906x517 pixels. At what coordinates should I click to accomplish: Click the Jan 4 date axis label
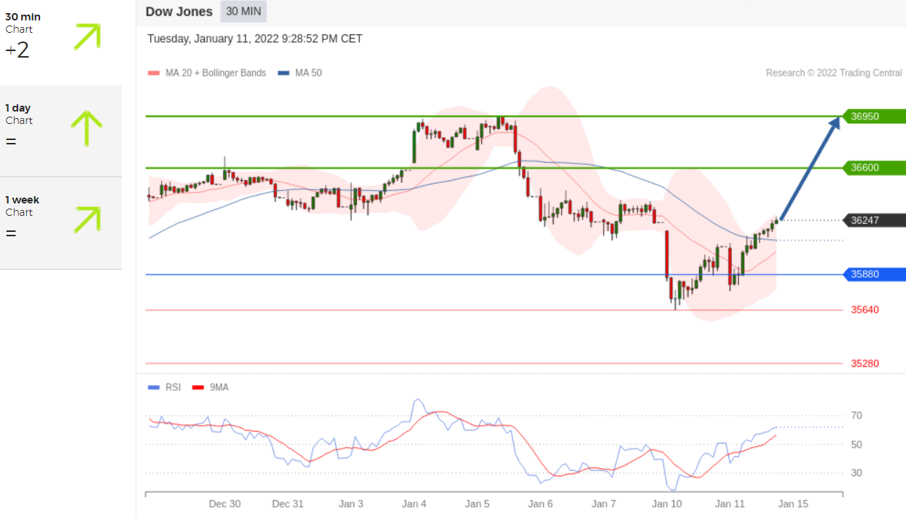pos(414,504)
